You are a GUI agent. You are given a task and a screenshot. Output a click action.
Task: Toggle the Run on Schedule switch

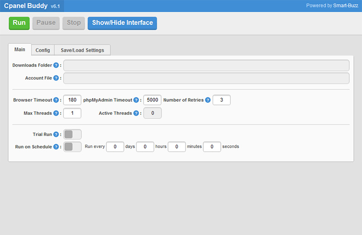(72, 147)
